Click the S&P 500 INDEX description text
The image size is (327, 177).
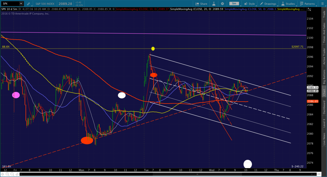45,4
